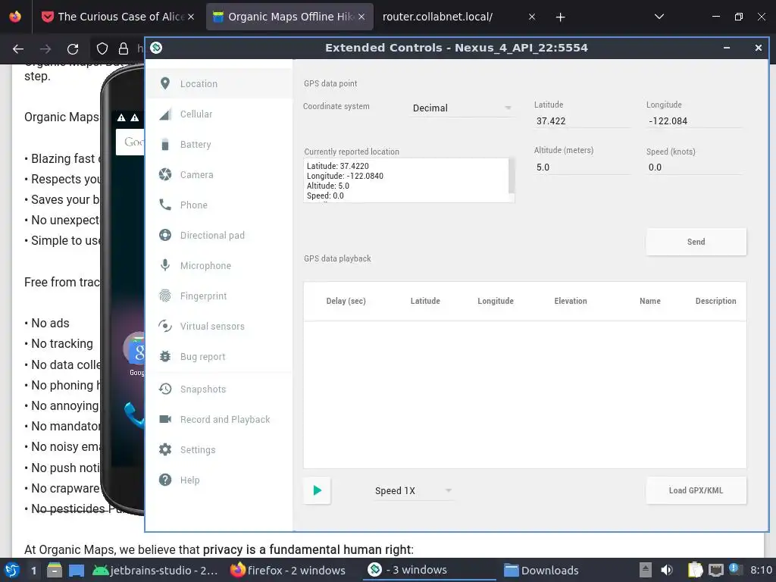Go back in Firefox
The height and width of the screenshot is (582, 776).
click(18, 48)
